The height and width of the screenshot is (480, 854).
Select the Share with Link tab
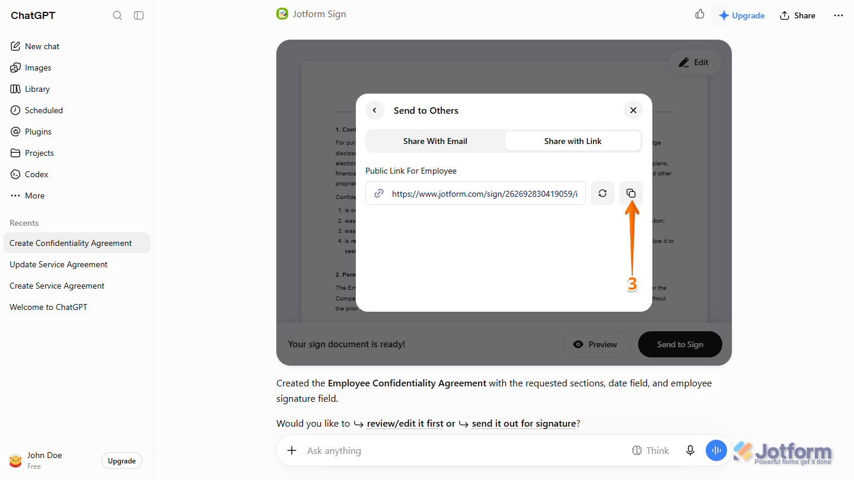(573, 141)
